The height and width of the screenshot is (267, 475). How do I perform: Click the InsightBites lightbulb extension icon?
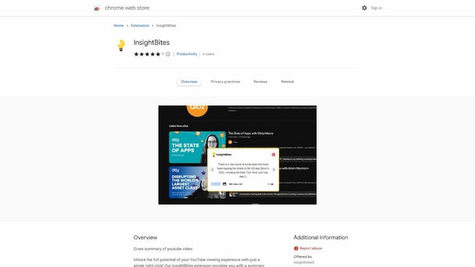pyautogui.click(x=121, y=46)
